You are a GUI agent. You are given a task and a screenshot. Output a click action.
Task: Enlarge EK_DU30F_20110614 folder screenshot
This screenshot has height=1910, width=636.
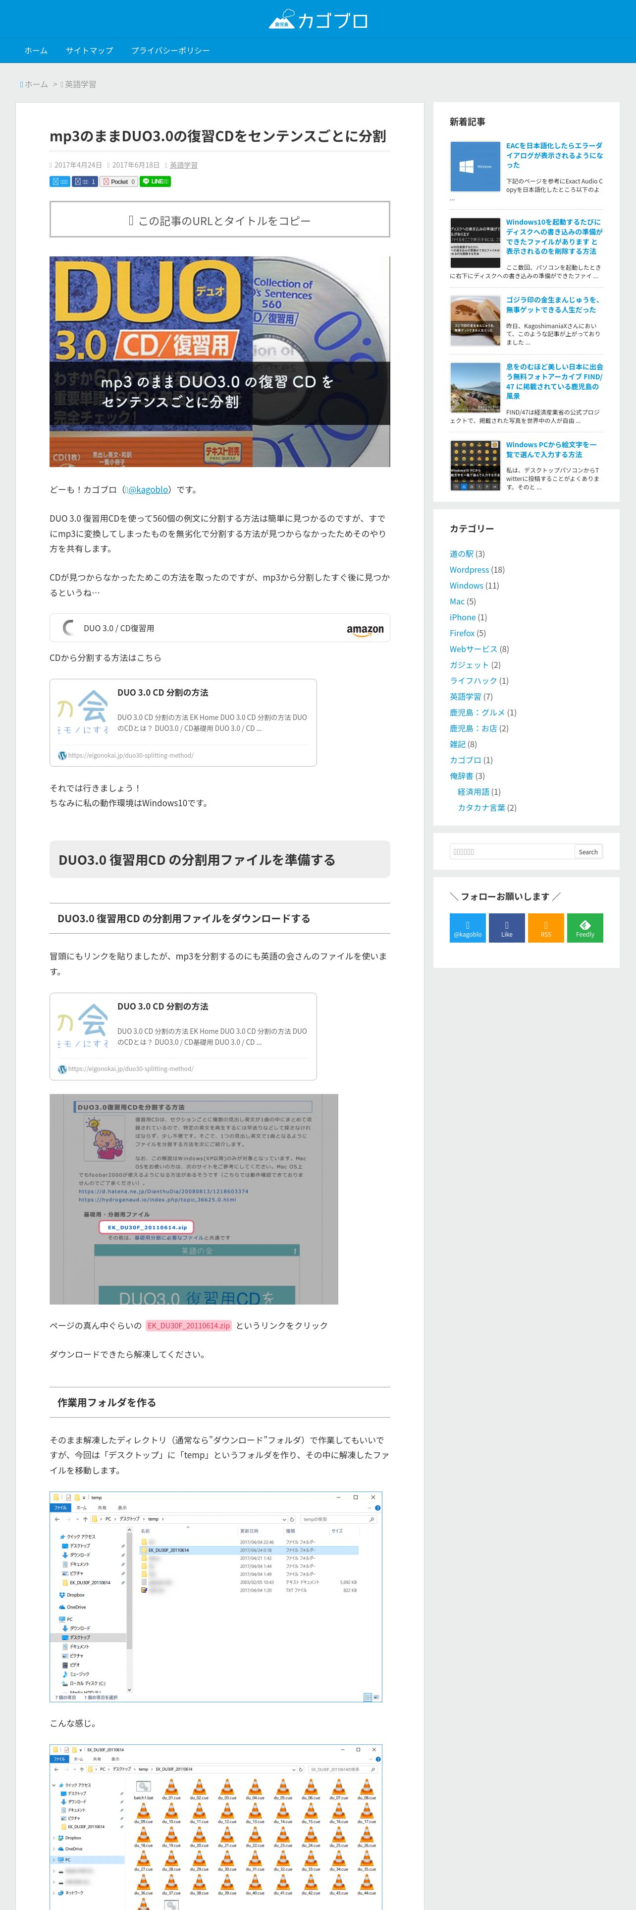pos(216,1827)
